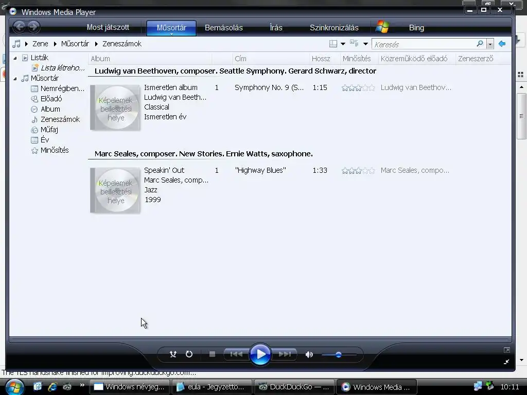
Task: Click the Ismeretlen album name
Action: coord(171,87)
